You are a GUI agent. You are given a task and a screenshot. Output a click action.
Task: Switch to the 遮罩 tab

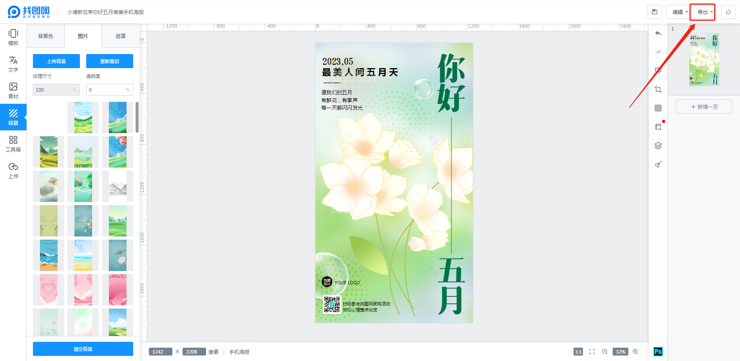[120, 36]
